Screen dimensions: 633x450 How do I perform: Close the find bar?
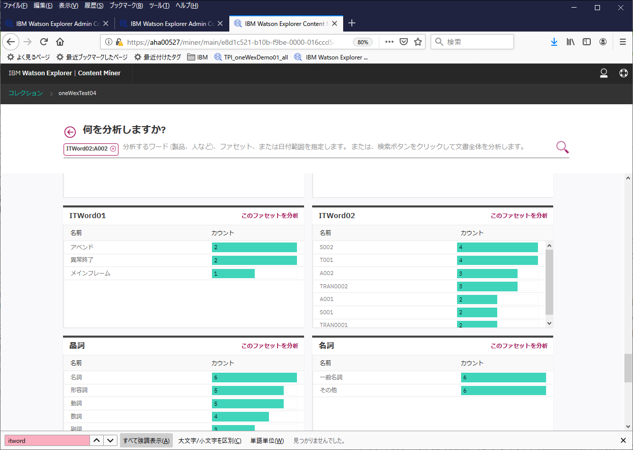(623, 440)
